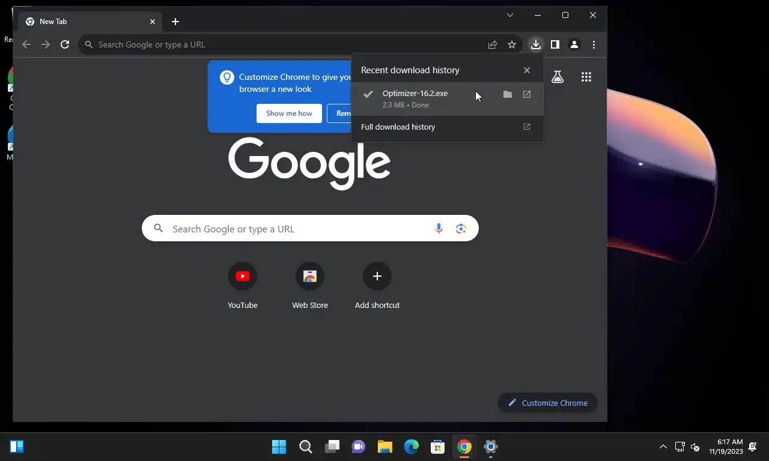769x461 pixels.
Task: Open taskbar Search
Action: pos(306,447)
